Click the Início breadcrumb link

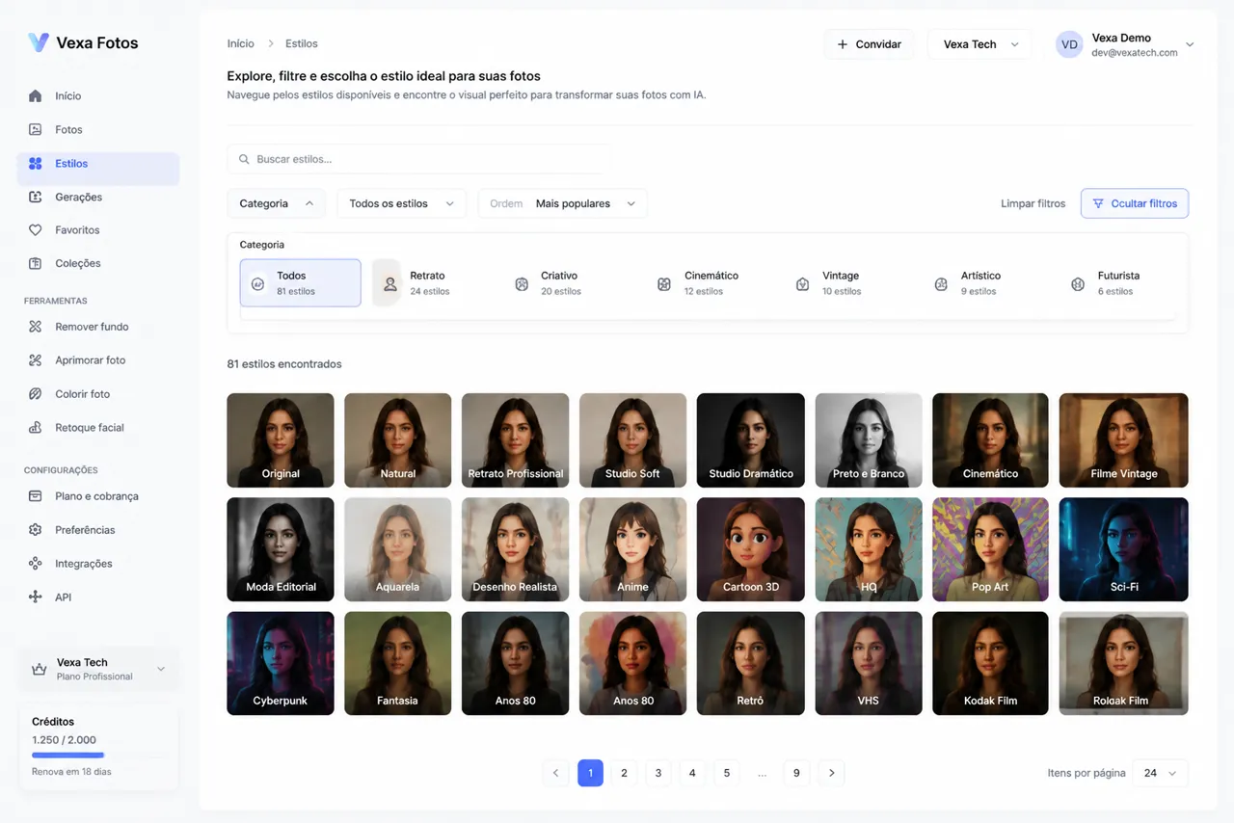(241, 43)
